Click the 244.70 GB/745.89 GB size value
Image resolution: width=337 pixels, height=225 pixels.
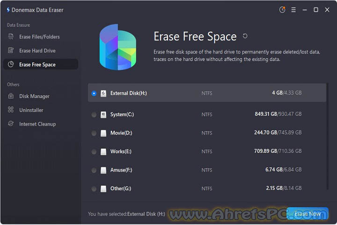(x=278, y=132)
